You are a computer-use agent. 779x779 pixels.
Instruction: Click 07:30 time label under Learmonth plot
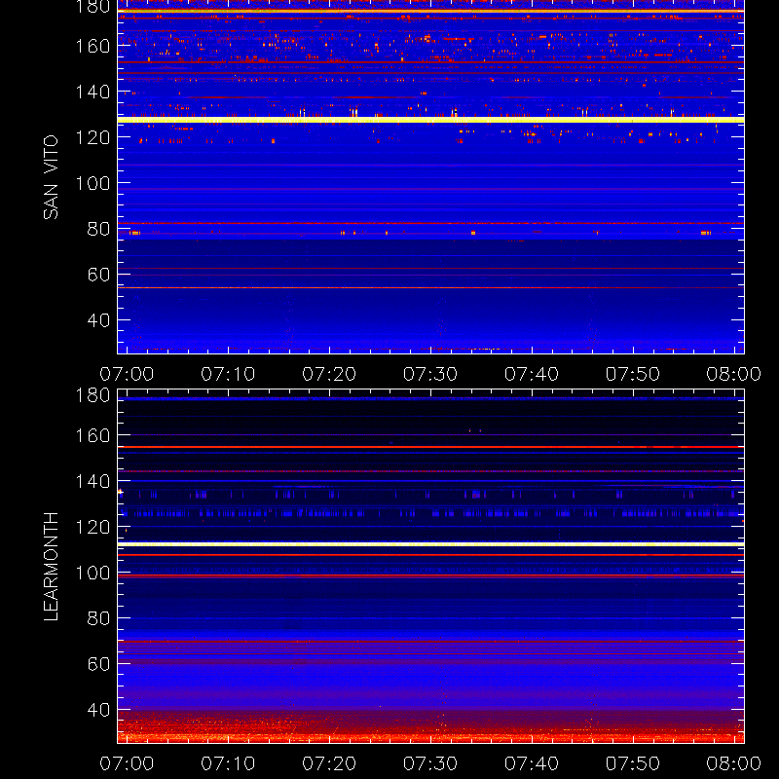pyautogui.click(x=430, y=763)
